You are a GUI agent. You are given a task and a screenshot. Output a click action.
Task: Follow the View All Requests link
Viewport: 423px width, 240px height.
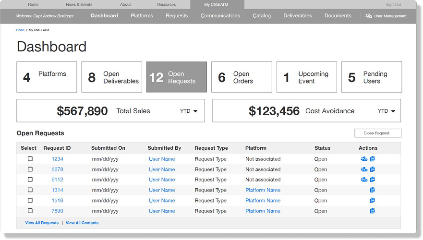(42, 223)
